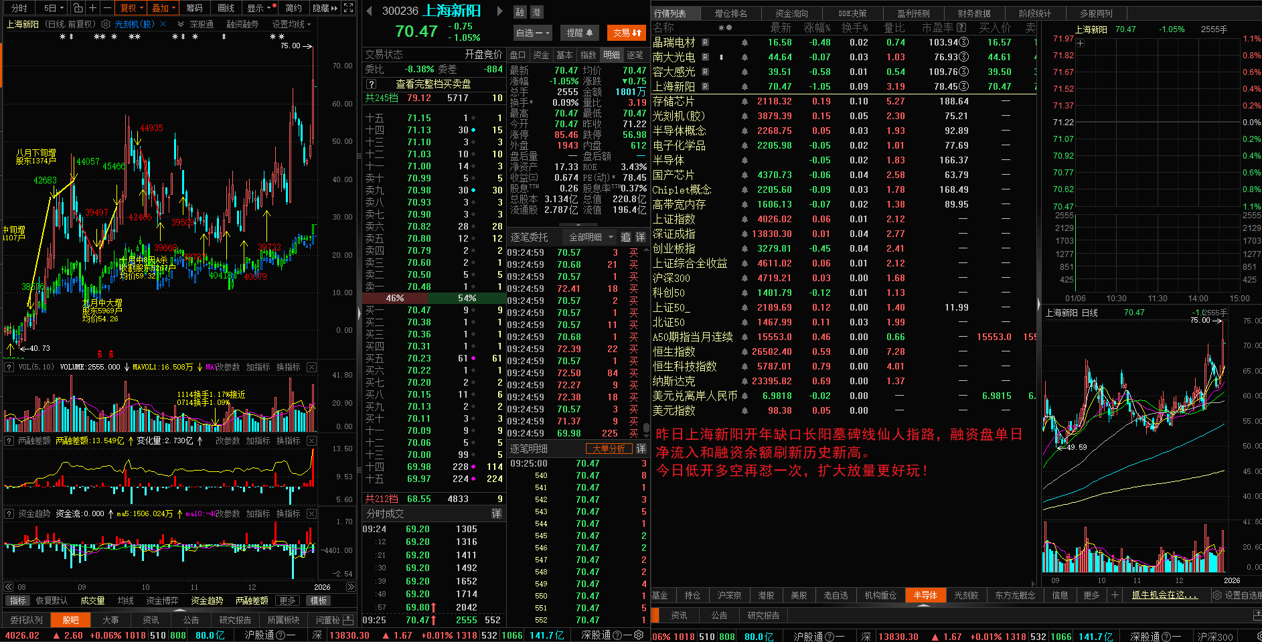This screenshot has width=1262, height=642.
Task: Toggle 筹码 distribution display
Action: click(x=194, y=8)
